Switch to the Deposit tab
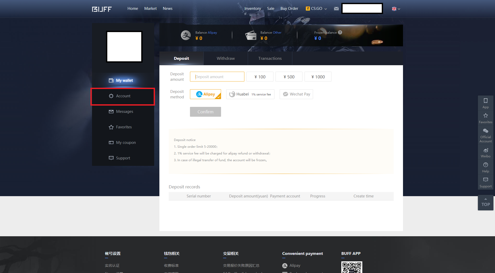This screenshot has width=495, height=273. tap(181, 58)
